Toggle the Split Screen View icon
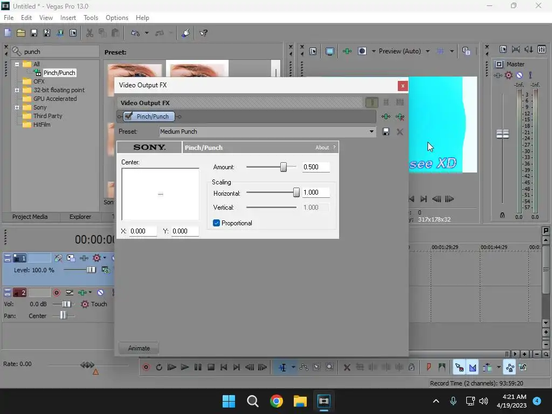 362,51
